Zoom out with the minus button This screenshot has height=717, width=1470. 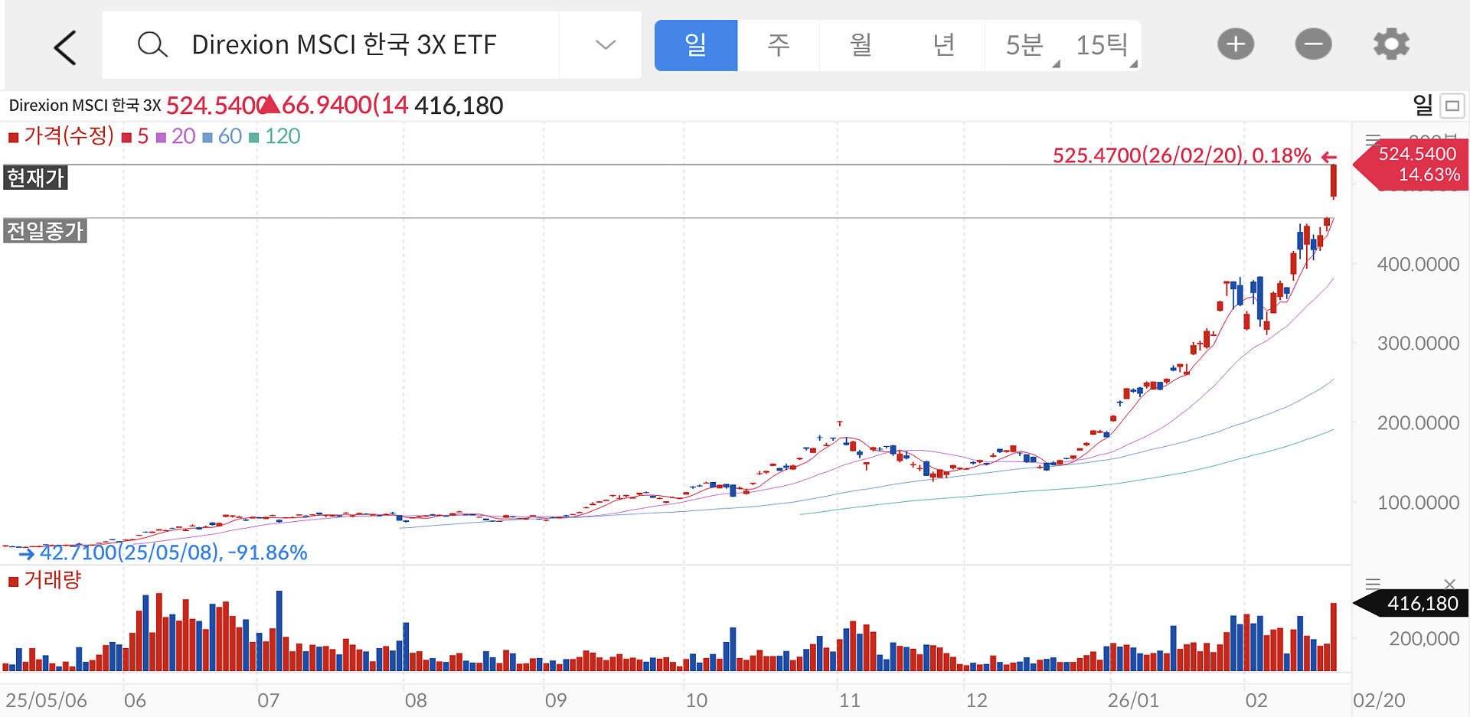(x=1313, y=44)
